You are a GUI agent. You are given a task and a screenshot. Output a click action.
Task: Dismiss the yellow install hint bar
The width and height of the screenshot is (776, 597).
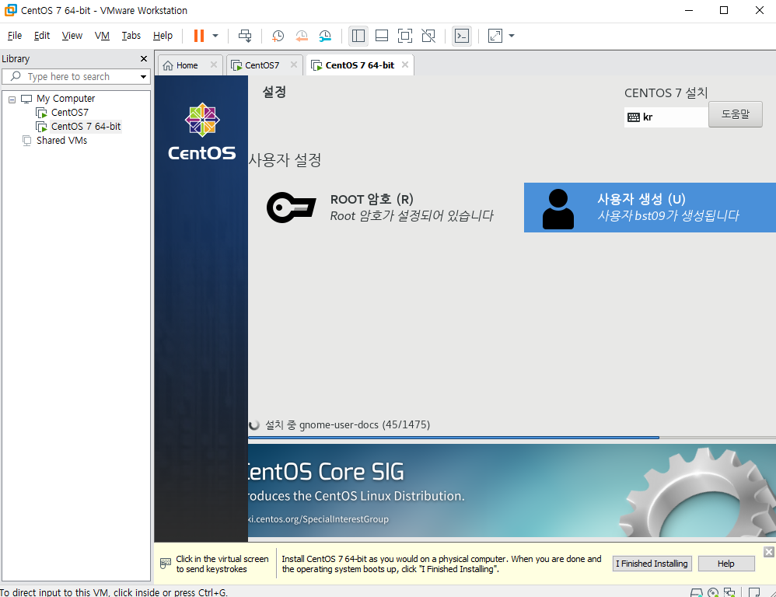point(768,552)
